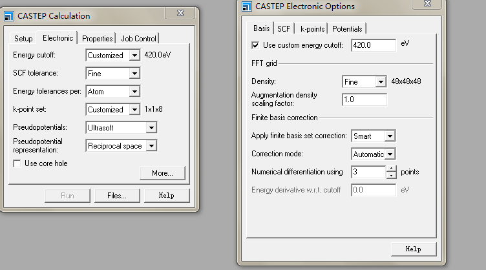Open the k-points tab
The height and width of the screenshot is (270, 486).
click(x=312, y=29)
